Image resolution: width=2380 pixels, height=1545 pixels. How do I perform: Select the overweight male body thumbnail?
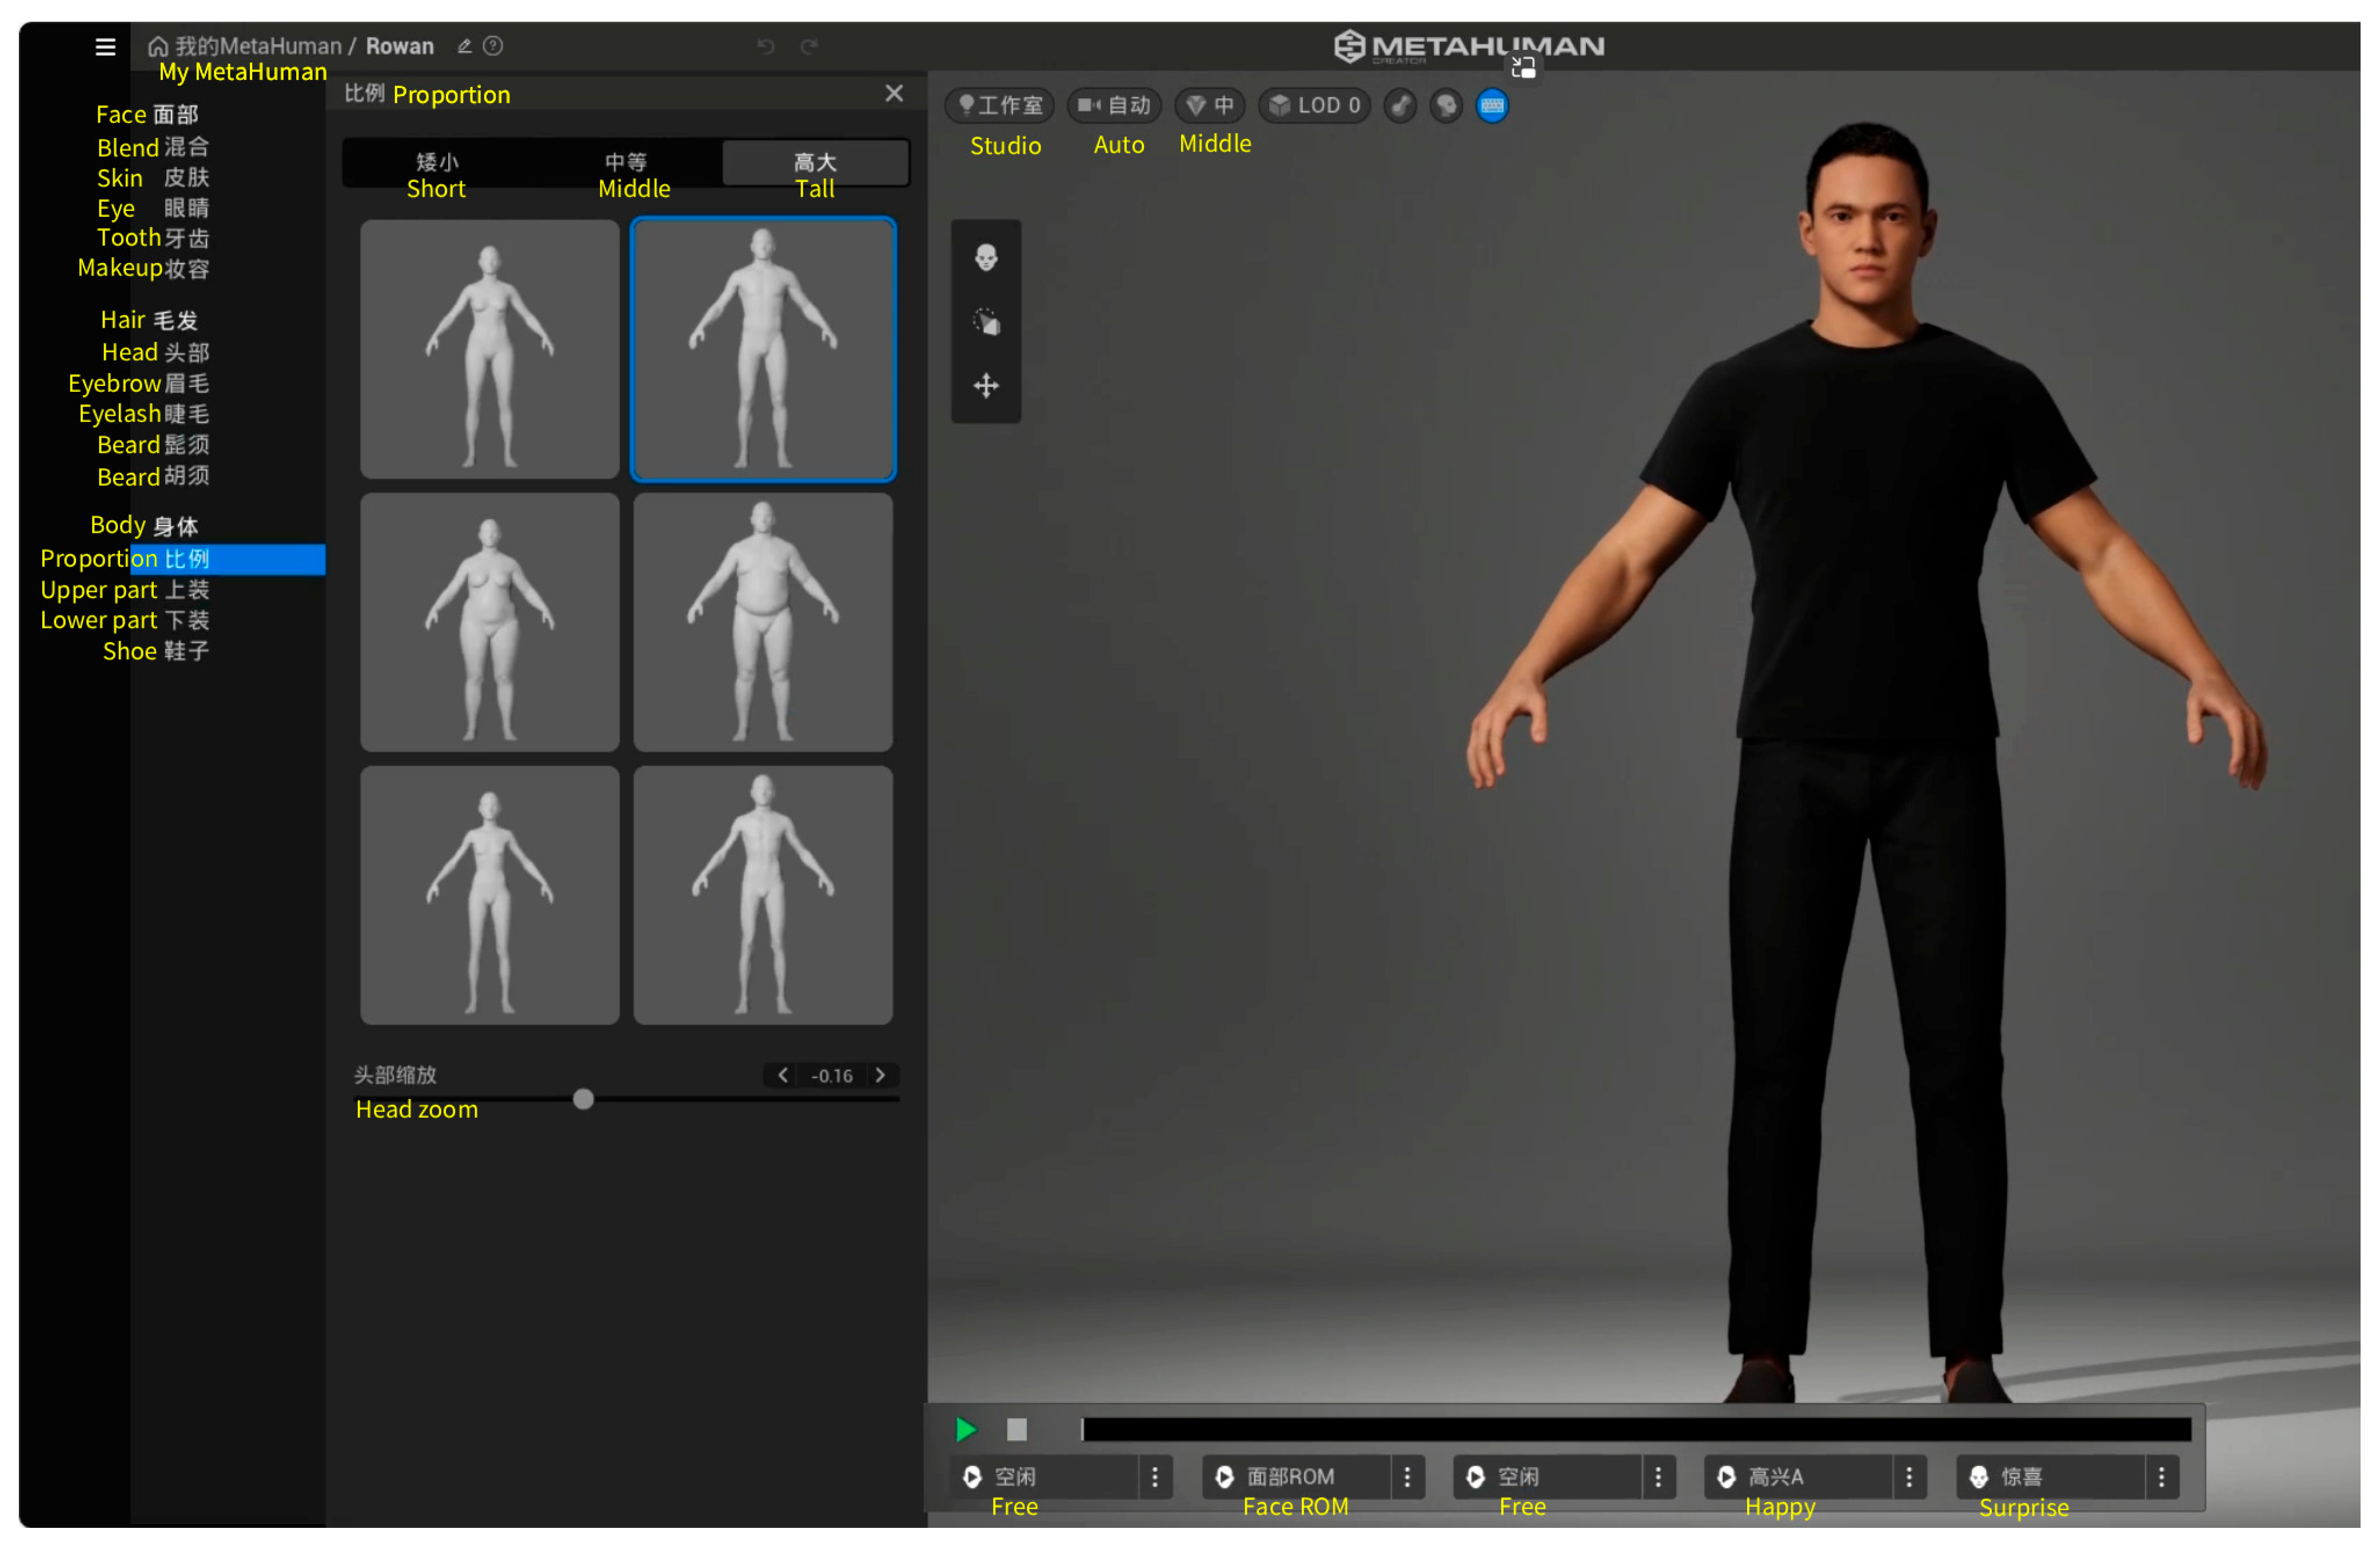762,622
